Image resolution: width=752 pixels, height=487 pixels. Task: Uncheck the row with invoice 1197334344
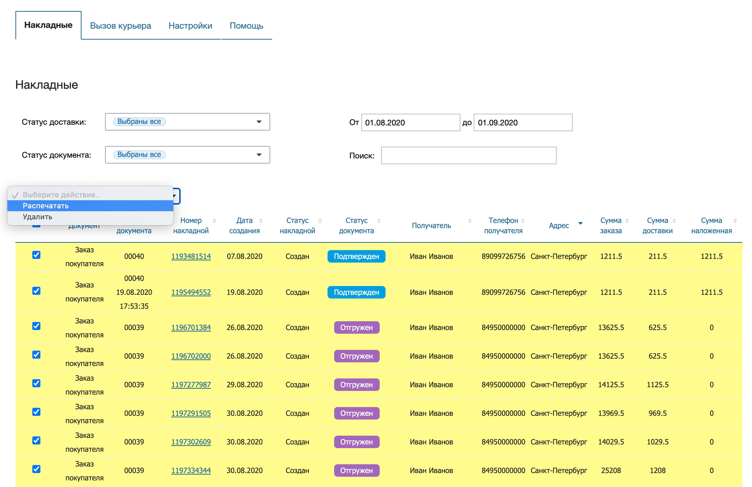[36, 469]
